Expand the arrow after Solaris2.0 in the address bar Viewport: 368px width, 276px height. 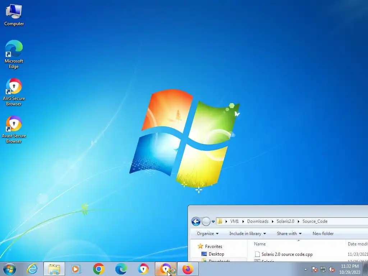coord(299,221)
